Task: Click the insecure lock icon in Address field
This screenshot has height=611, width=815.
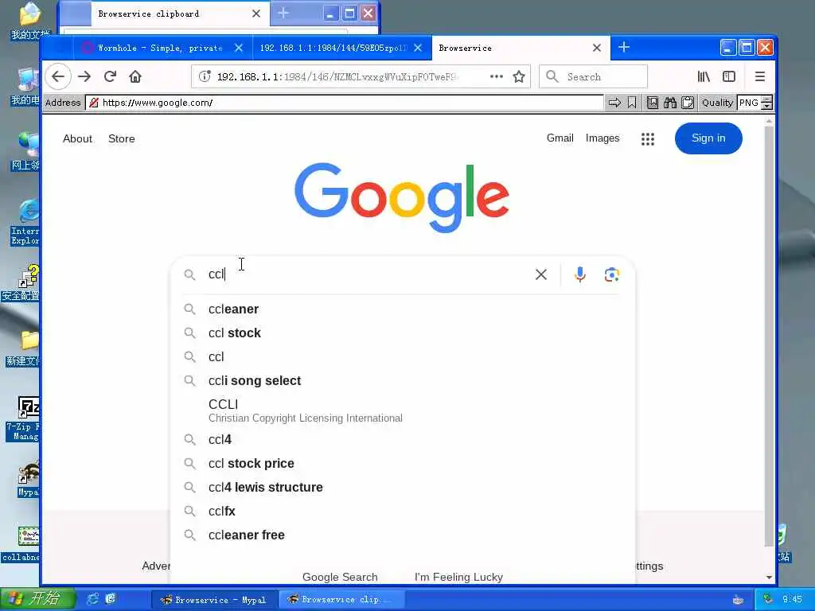Action: [94, 103]
